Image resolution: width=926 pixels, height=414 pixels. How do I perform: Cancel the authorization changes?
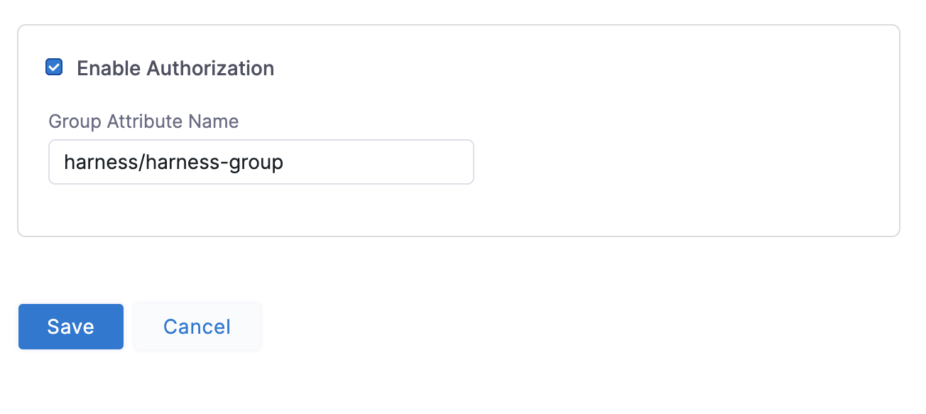click(197, 327)
